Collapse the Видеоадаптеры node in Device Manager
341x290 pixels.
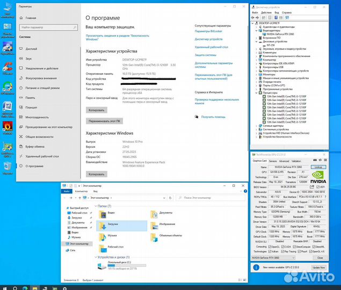pyautogui.click(x=256, y=31)
